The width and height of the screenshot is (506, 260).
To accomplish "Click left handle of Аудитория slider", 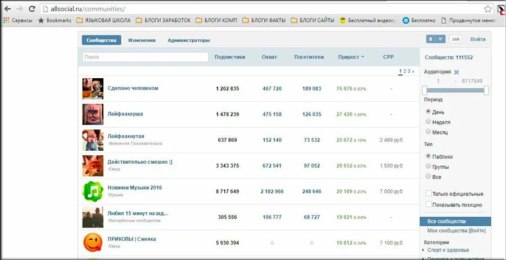I will [x=424, y=91].
